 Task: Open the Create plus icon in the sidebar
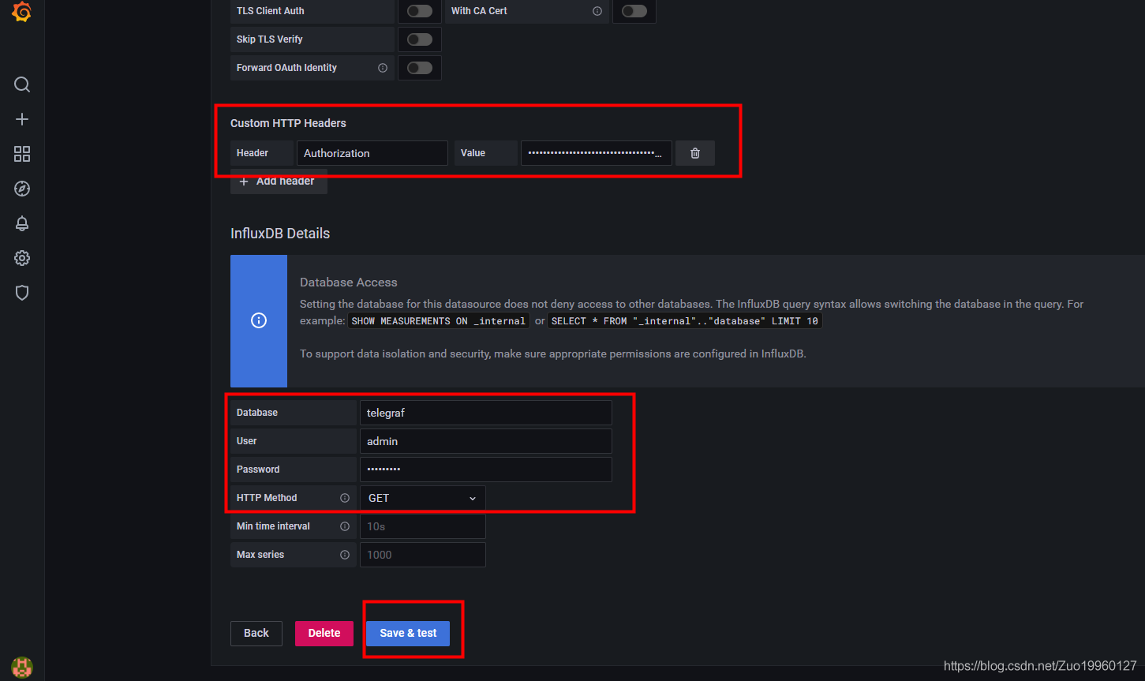pos(22,119)
